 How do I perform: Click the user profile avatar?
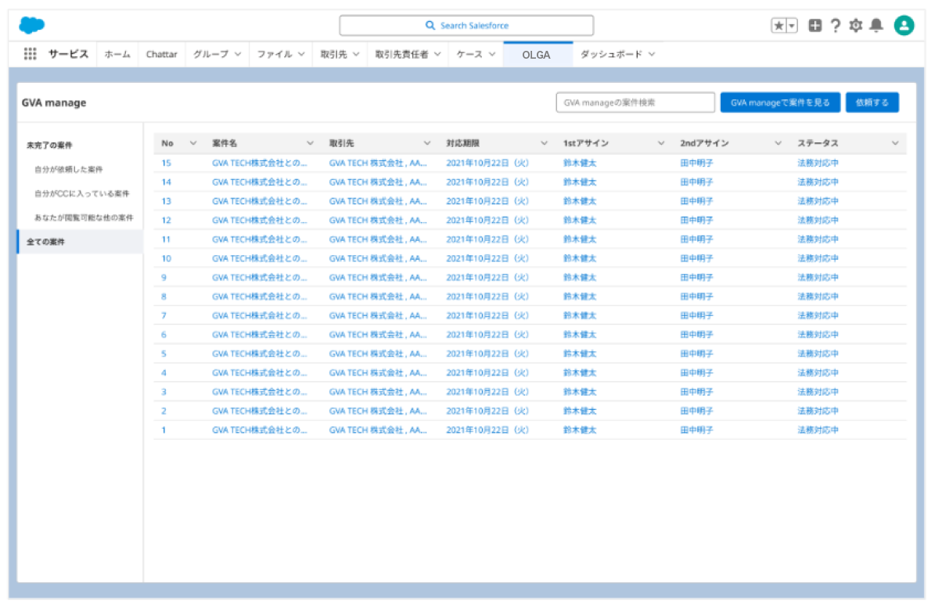(x=904, y=25)
